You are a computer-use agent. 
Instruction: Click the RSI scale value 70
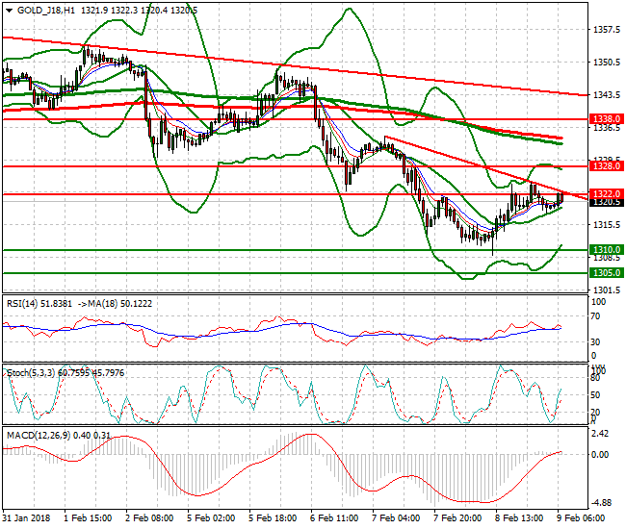(595, 316)
